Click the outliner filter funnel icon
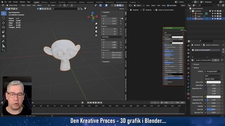225x126 pixels. pyautogui.click(x=218, y=5)
